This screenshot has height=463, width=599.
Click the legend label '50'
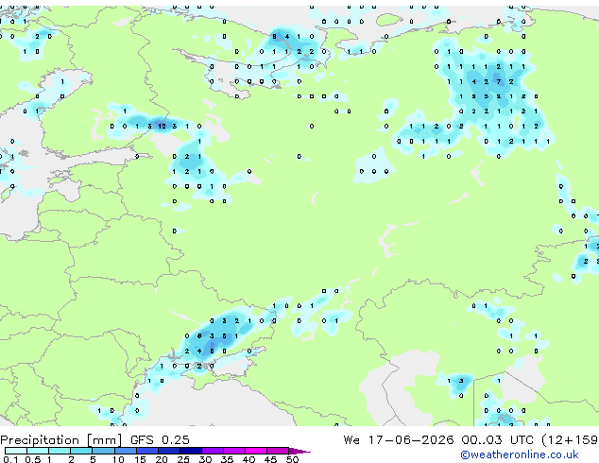pyautogui.click(x=292, y=459)
